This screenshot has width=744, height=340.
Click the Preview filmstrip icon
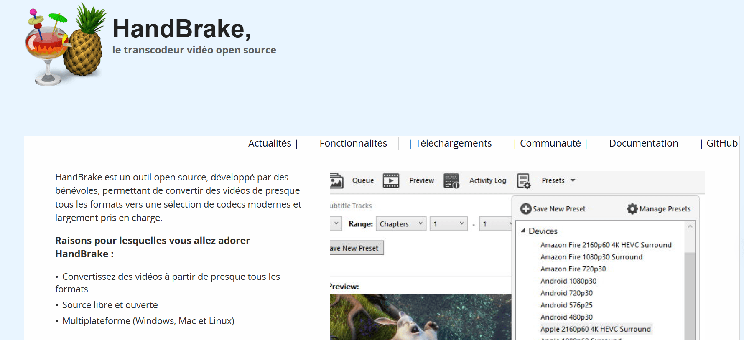tap(391, 180)
